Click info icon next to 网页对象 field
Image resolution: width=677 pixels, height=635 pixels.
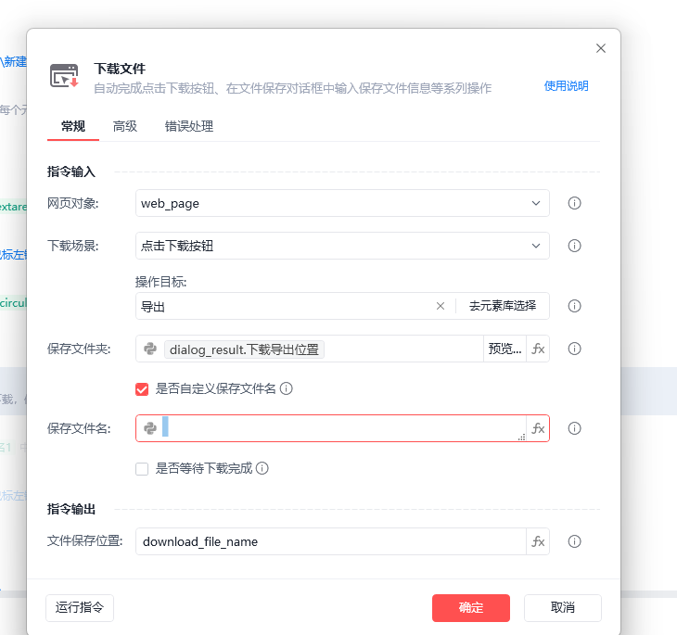(x=574, y=203)
